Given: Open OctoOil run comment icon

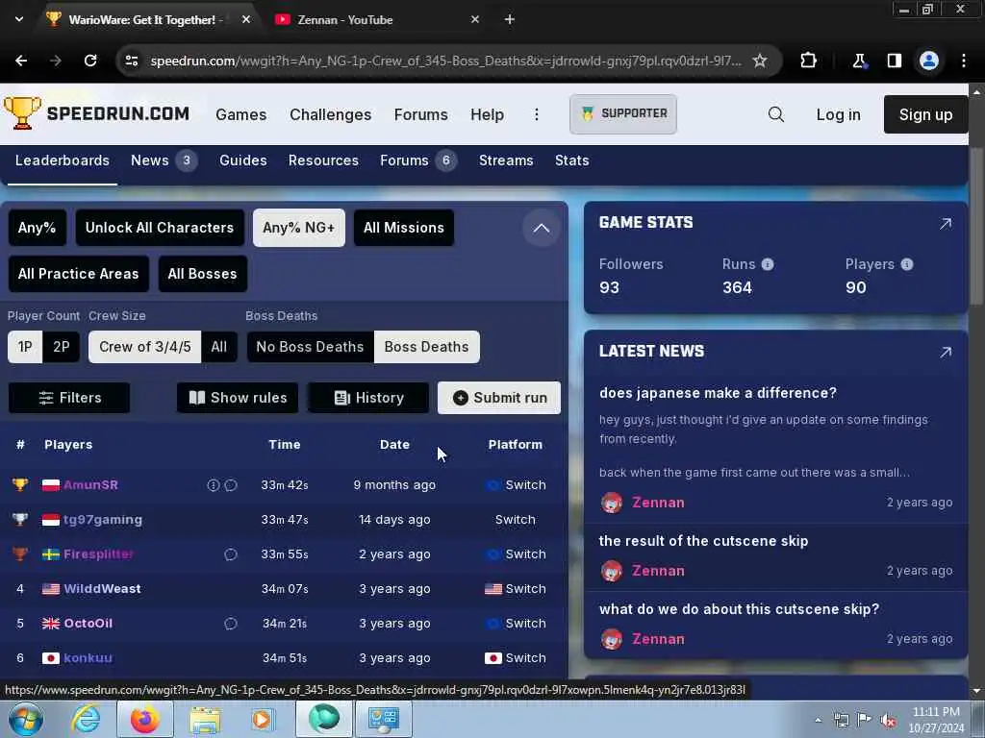Looking at the screenshot, I should pyautogui.click(x=231, y=623).
